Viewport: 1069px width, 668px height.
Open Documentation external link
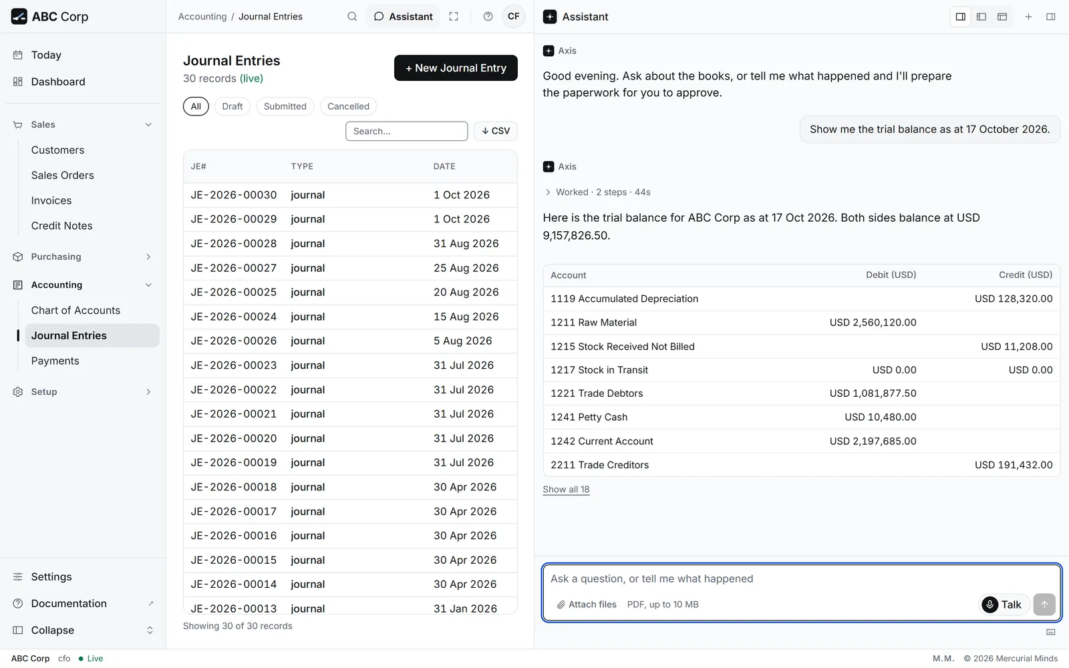pos(83,603)
